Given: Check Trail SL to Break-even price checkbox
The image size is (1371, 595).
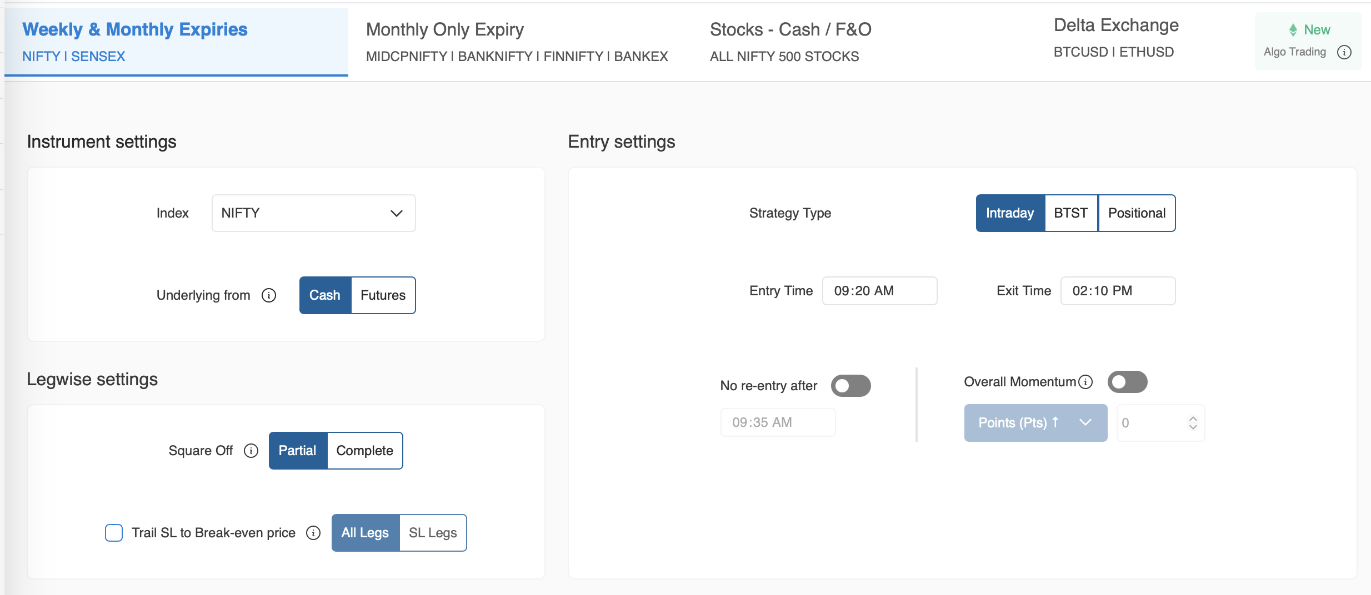Looking at the screenshot, I should point(114,533).
